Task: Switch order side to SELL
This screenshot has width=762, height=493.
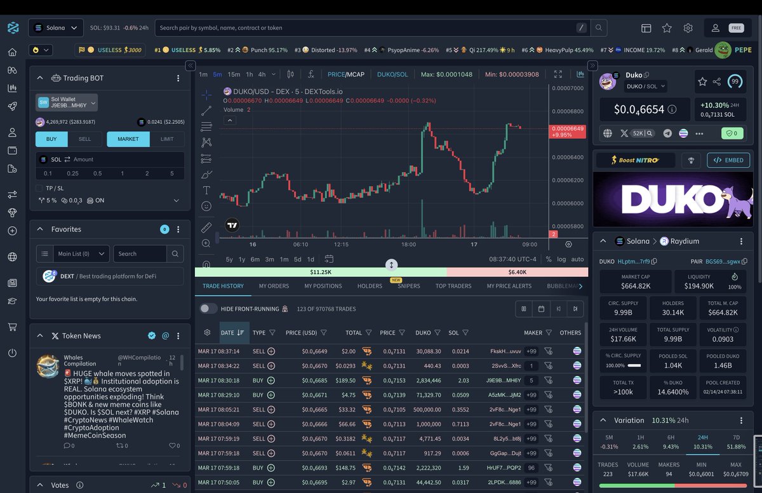Action: click(85, 139)
